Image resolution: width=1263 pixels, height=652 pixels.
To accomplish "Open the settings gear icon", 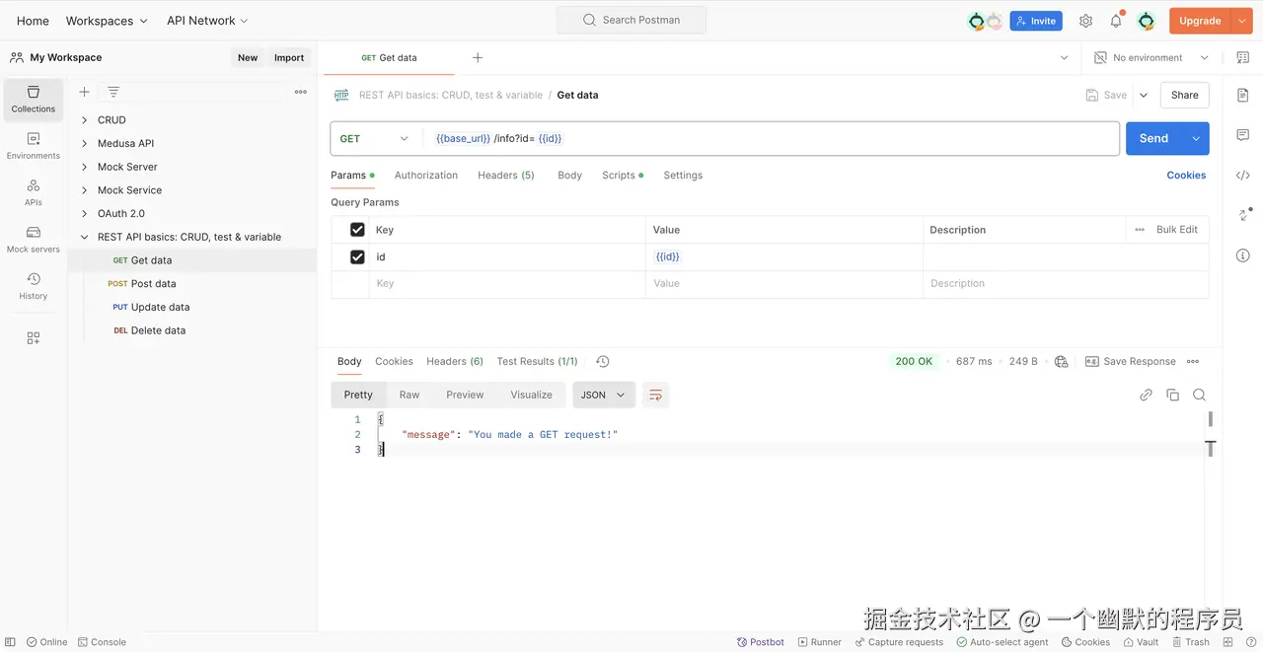I will pyautogui.click(x=1085, y=21).
